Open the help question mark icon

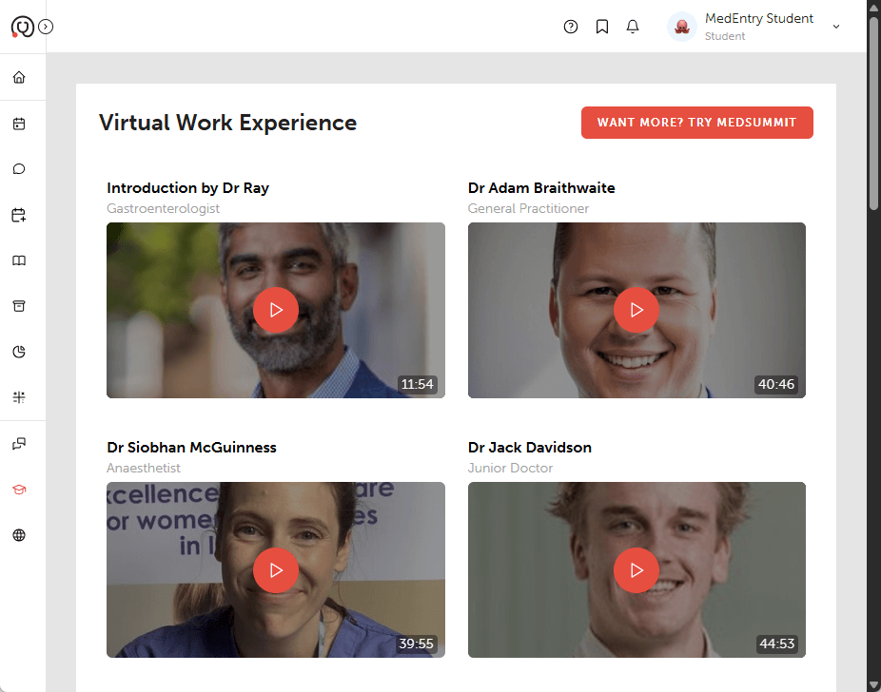571,27
